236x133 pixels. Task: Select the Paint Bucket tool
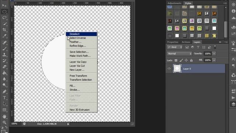pos(4,73)
